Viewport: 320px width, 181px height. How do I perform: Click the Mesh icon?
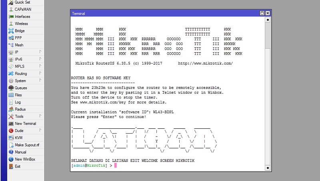coord(11,45)
